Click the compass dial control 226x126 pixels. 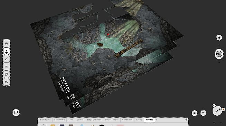click(x=217, y=111)
